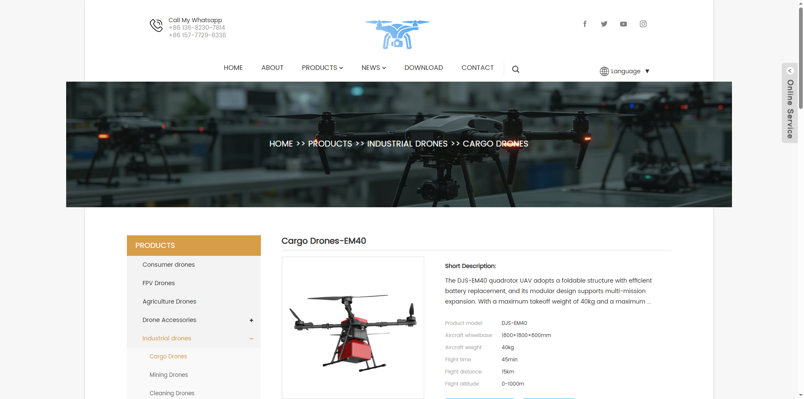The width and height of the screenshot is (804, 399).
Task: Open the ABOUT menu item
Action: pos(272,68)
